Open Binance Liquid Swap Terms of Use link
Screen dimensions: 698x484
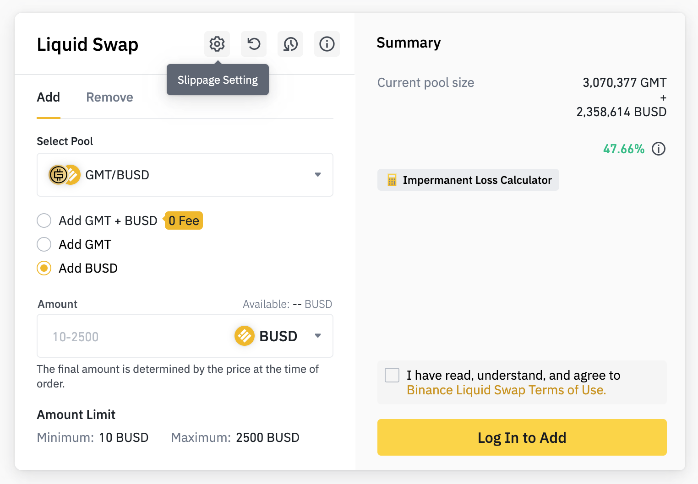tap(507, 390)
